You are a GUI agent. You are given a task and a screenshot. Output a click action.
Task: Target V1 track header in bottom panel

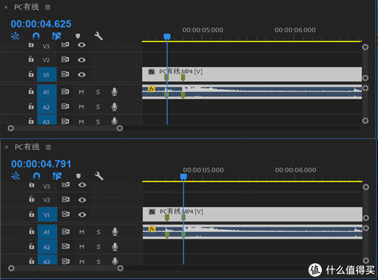(x=47, y=214)
